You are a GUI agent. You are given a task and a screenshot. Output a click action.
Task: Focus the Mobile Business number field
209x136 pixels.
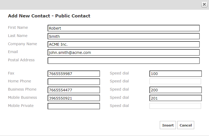click(74, 98)
